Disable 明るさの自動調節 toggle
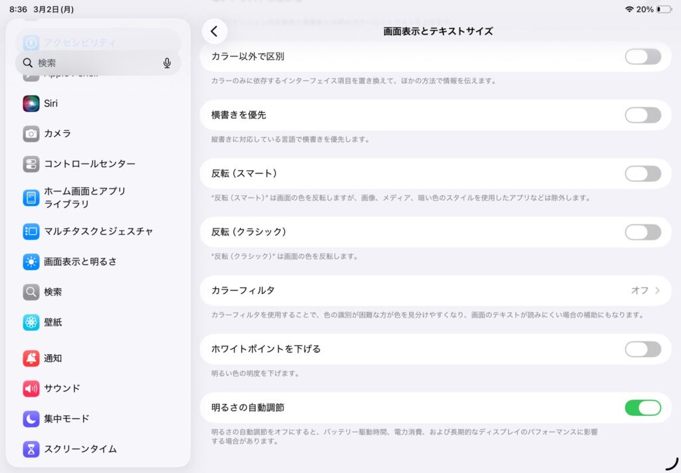The width and height of the screenshot is (681, 473). (x=642, y=407)
